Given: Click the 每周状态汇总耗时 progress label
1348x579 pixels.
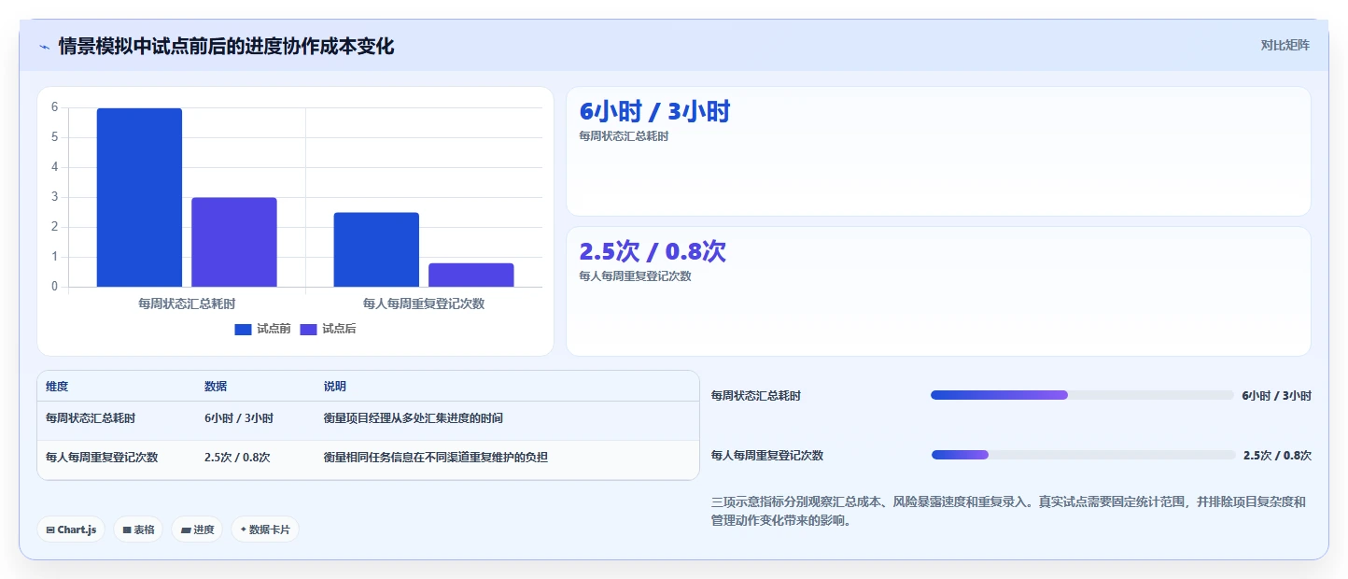Looking at the screenshot, I should [756, 396].
